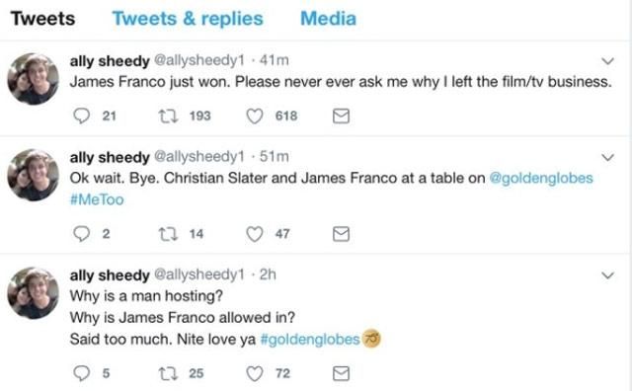Viewport: 632px width, 391px height.
Task: Like the tweet with 72 likes
Action: click(x=255, y=373)
